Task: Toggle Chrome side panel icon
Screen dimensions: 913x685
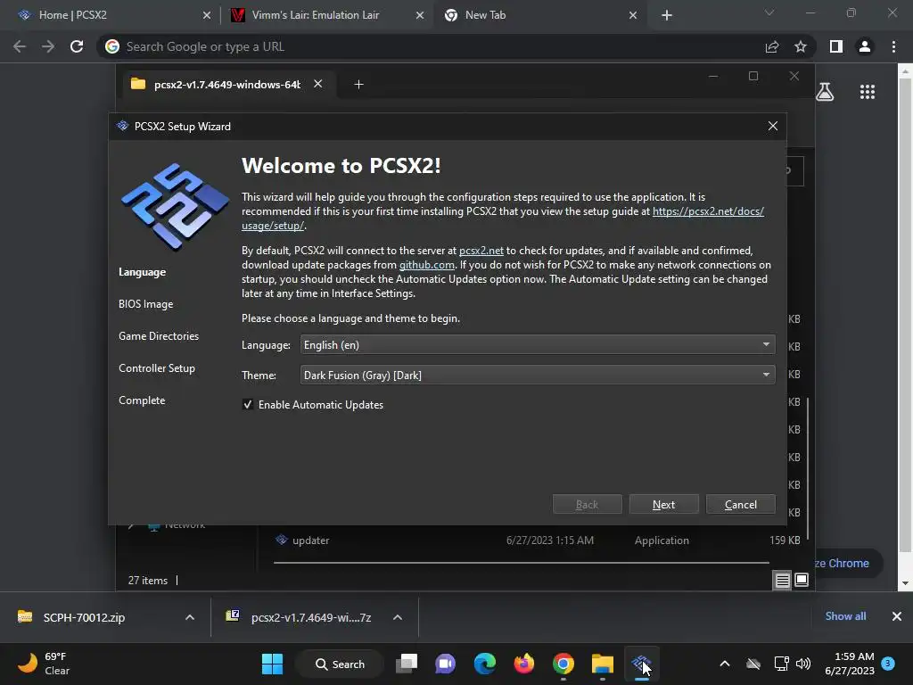Action: click(836, 46)
